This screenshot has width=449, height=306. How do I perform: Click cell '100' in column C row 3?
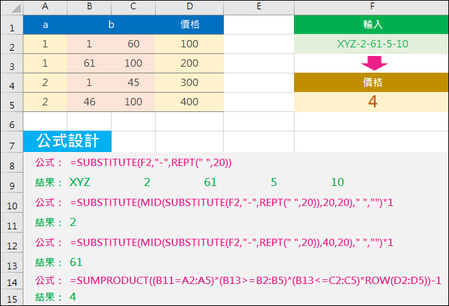(134, 63)
